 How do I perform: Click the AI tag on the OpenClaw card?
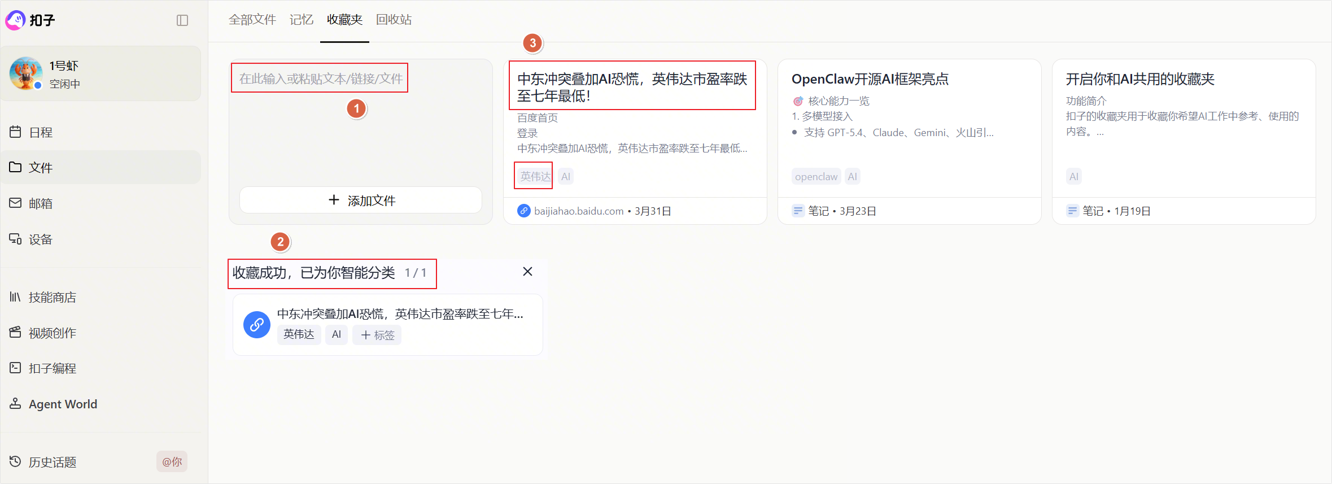click(x=853, y=176)
